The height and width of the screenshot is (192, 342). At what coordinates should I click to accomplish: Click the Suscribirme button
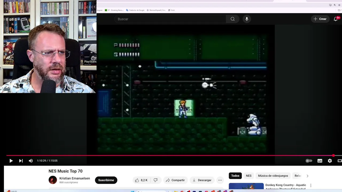106,180
